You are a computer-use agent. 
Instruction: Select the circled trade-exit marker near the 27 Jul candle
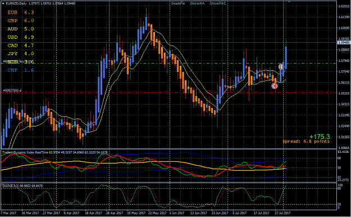tap(281, 66)
